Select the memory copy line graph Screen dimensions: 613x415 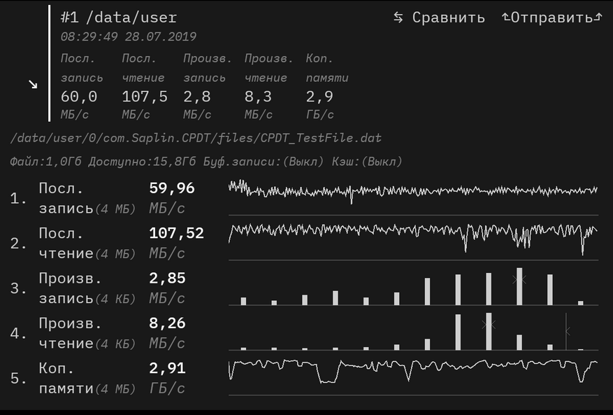point(412,369)
